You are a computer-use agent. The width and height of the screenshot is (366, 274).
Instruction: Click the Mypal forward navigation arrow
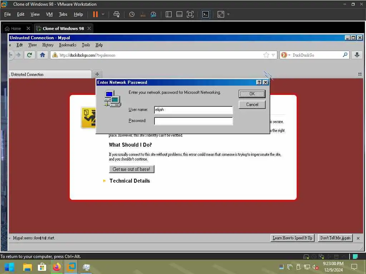pyautogui.click(x=19, y=55)
